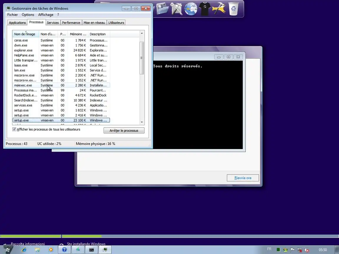The image size is (339, 254).
Task: Select the lsass.exe process row
Action: 61,65
